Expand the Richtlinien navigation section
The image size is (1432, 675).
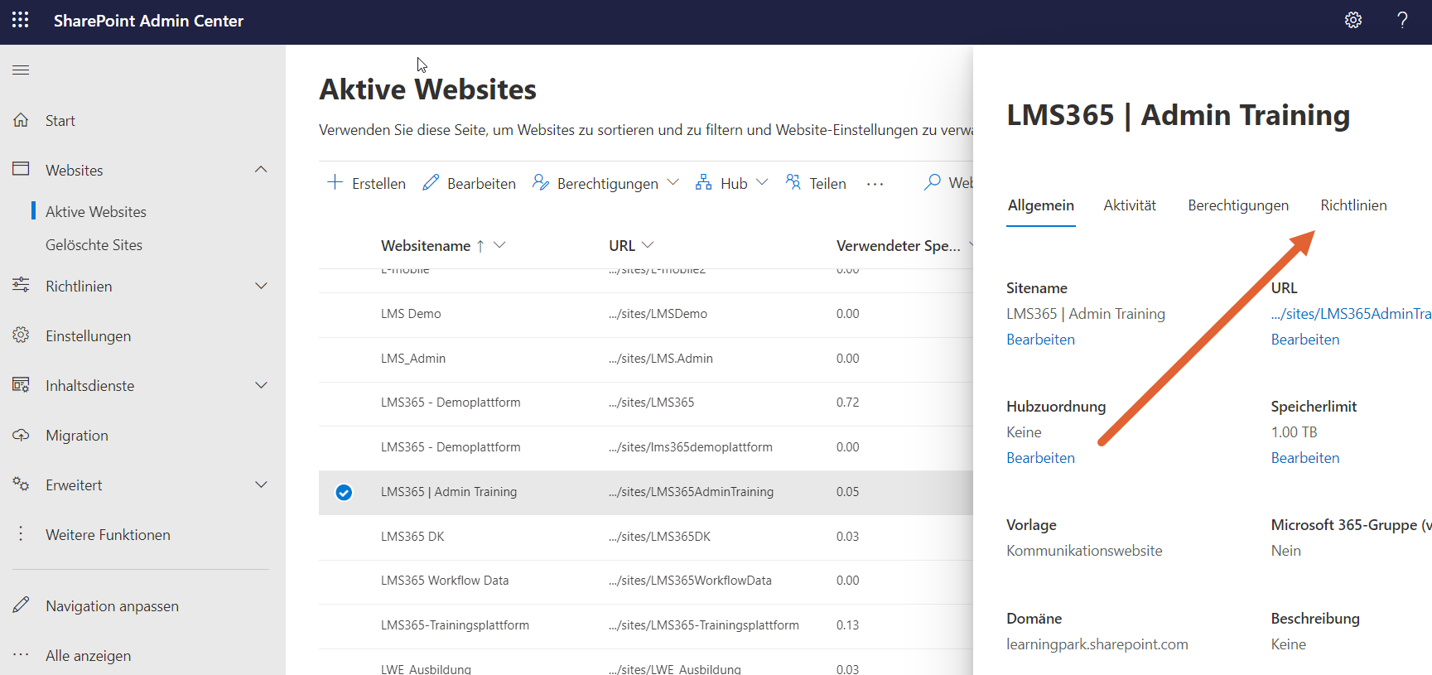click(261, 286)
